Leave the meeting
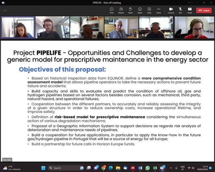This screenshot has height=172, width=215. 204,10
